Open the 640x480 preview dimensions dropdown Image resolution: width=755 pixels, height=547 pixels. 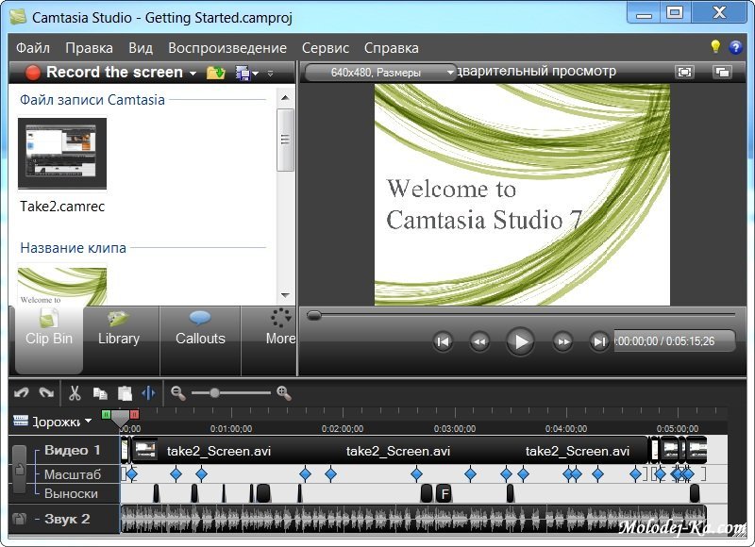[x=380, y=73]
